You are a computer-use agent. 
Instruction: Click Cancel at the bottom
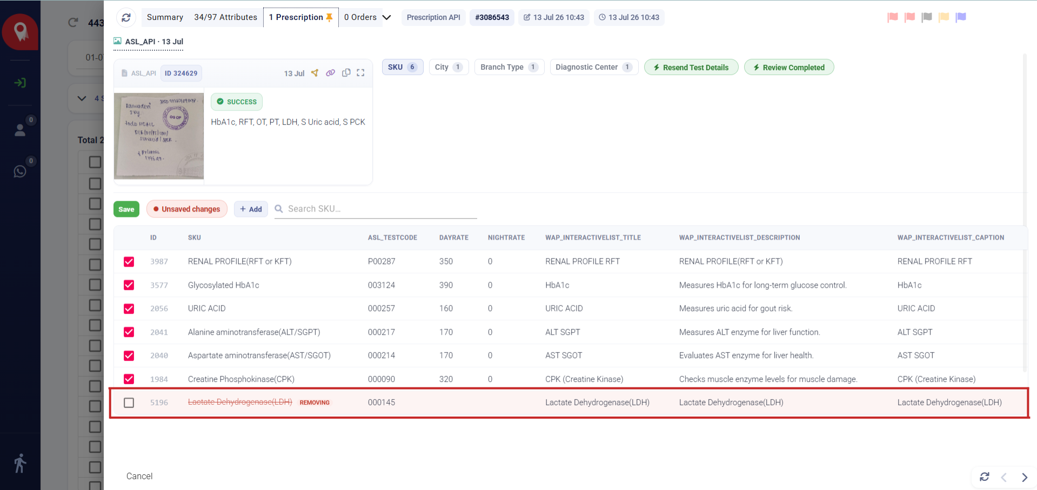tap(139, 476)
